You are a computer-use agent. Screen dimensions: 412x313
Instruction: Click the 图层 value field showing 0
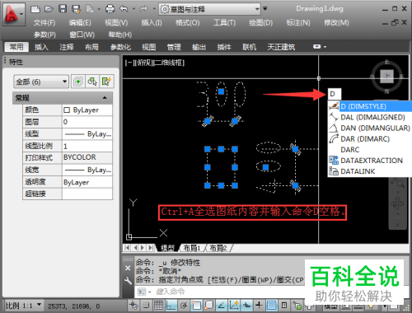87,122
